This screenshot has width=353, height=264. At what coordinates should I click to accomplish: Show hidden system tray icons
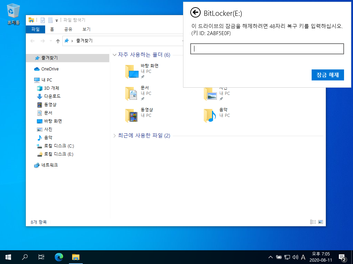(271, 257)
